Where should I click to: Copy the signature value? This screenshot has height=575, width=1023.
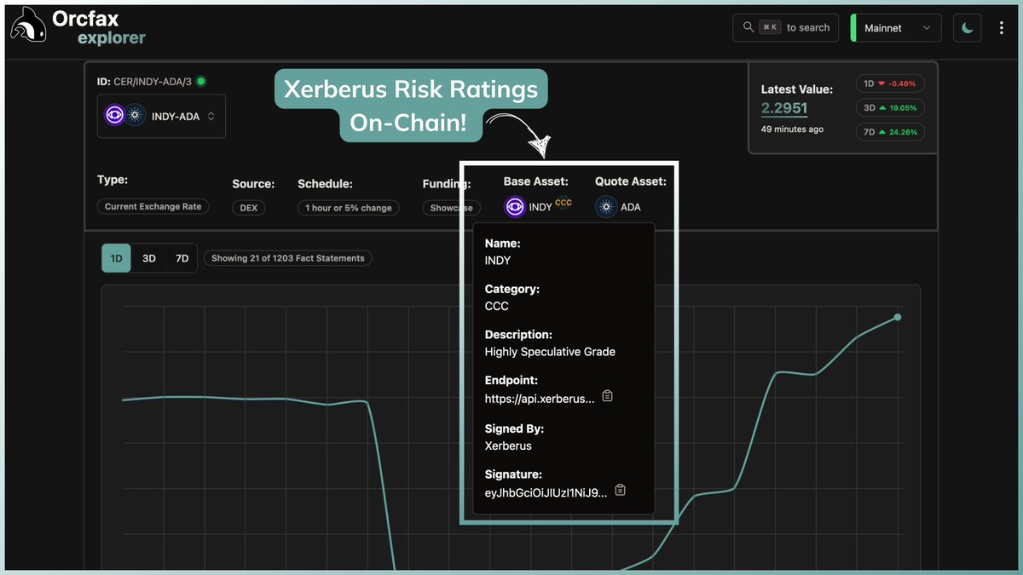[621, 490]
